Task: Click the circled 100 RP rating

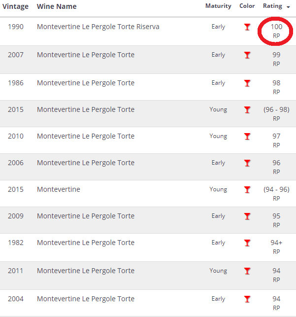Action: pos(276,31)
